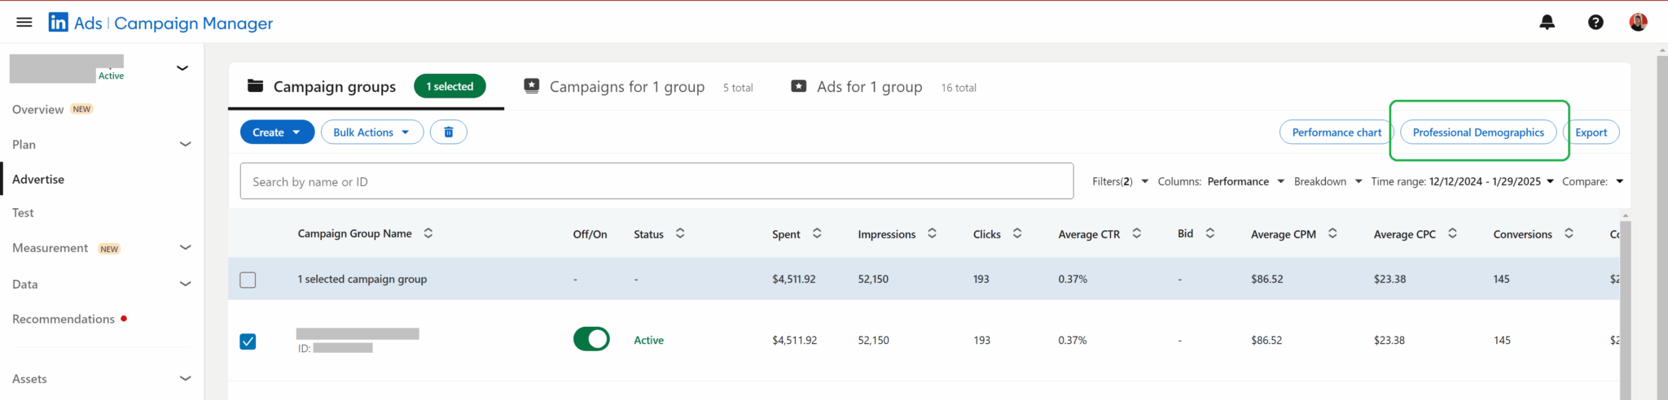Sort by Campaign Group Name

pyautogui.click(x=428, y=233)
